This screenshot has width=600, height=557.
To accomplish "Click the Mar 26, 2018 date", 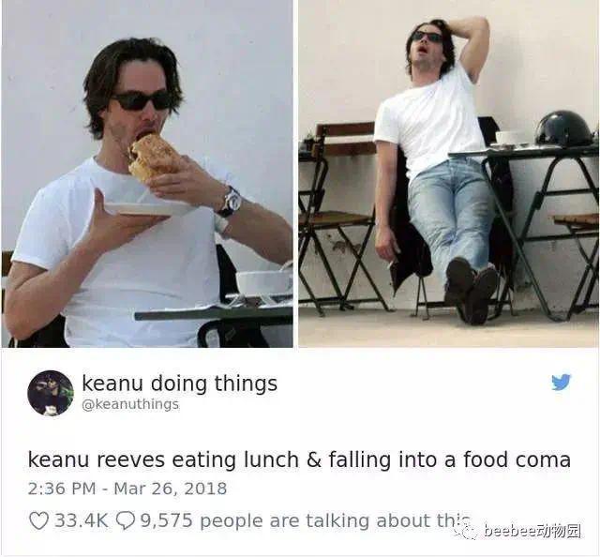I will coord(171,489).
